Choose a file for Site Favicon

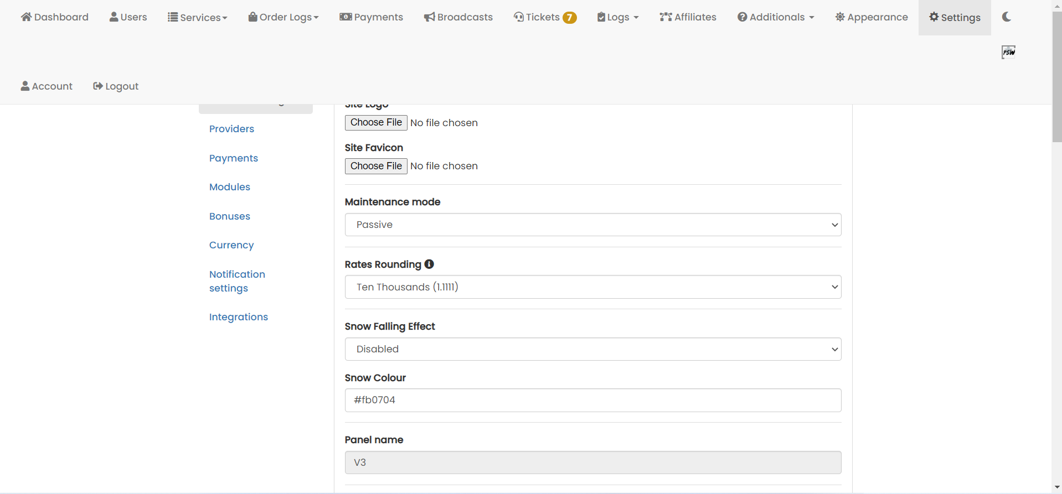click(x=376, y=166)
